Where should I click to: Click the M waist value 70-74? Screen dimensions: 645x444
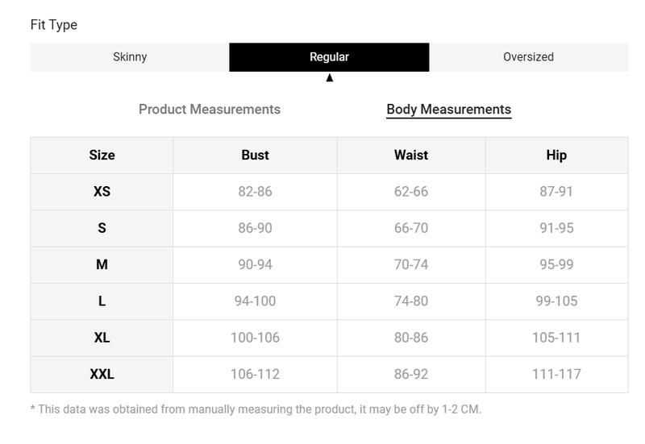411,265
